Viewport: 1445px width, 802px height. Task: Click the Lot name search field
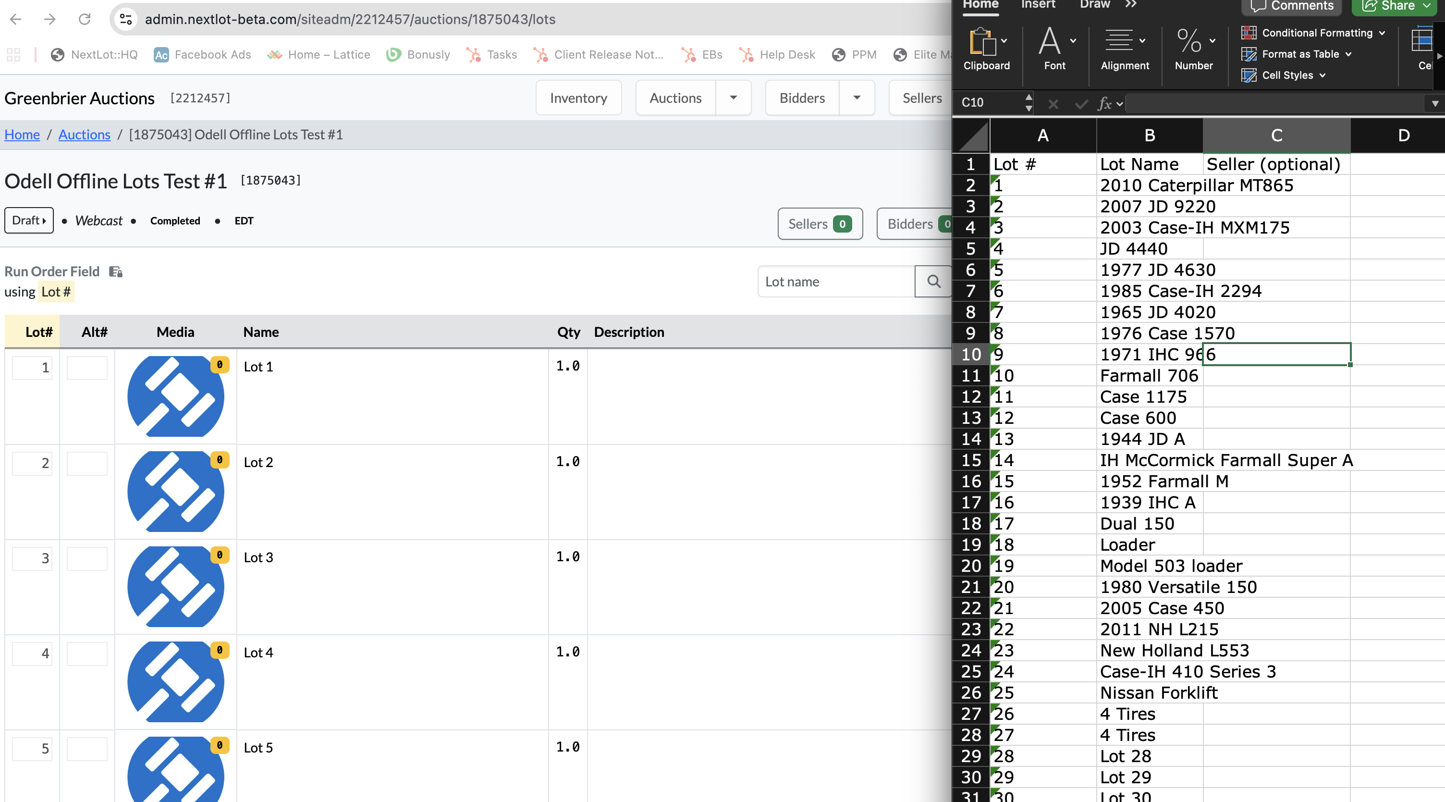click(x=836, y=281)
